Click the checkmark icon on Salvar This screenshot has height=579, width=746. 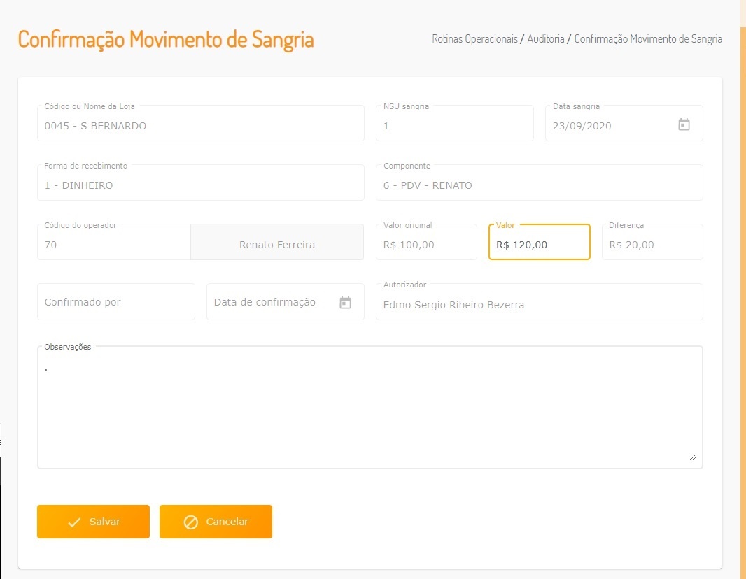click(75, 522)
